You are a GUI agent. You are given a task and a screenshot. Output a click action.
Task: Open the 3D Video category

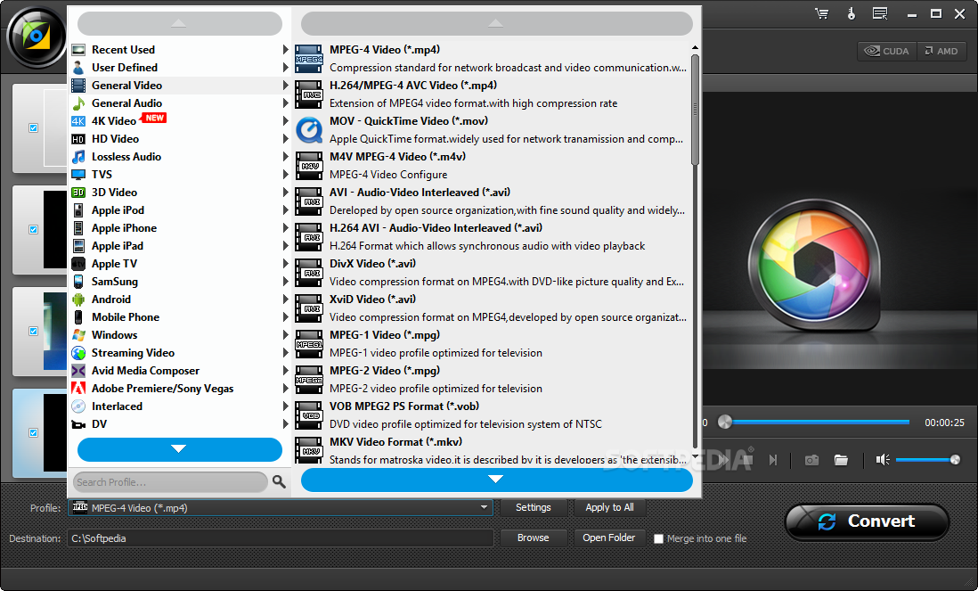[x=179, y=193]
